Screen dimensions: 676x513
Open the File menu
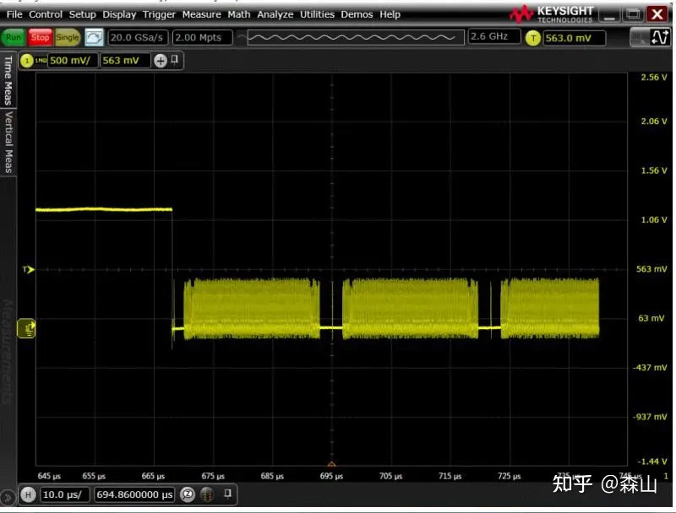click(14, 14)
